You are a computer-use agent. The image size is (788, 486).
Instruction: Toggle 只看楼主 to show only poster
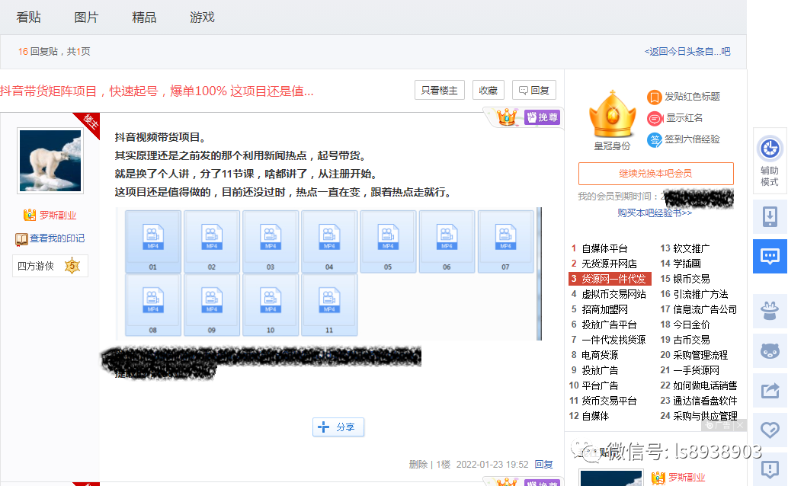(x=440, y=90)
